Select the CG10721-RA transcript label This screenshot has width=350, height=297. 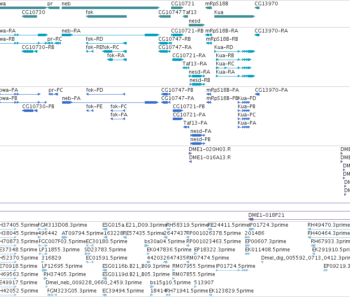[189, 56]
